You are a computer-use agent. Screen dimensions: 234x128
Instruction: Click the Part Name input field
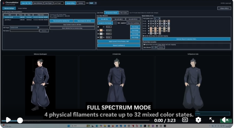24,31
